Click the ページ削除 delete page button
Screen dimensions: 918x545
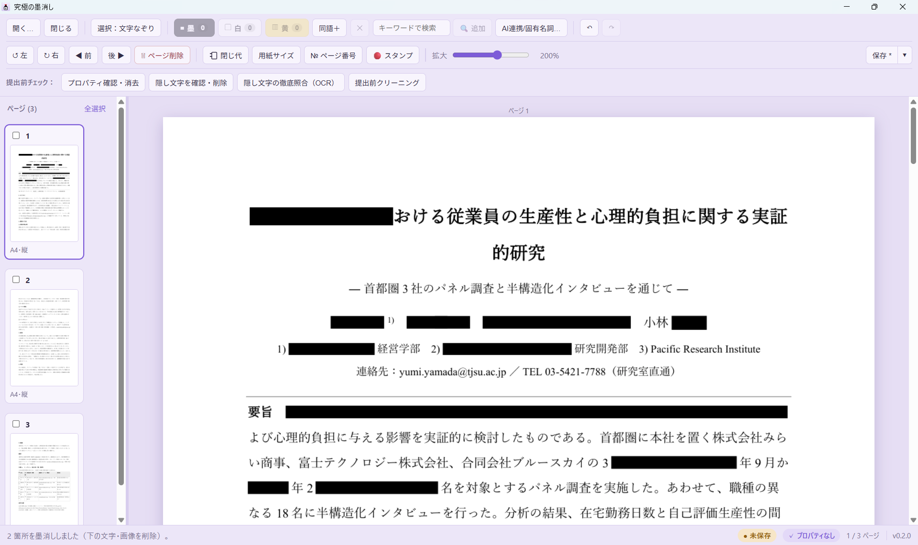[x=162, y=55]
